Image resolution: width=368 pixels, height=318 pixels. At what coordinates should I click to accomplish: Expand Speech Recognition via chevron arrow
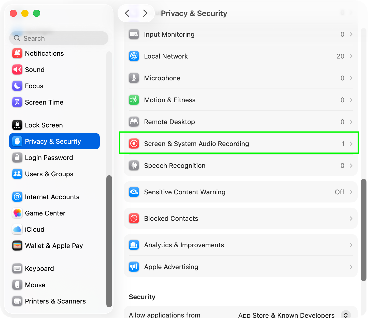351,166
